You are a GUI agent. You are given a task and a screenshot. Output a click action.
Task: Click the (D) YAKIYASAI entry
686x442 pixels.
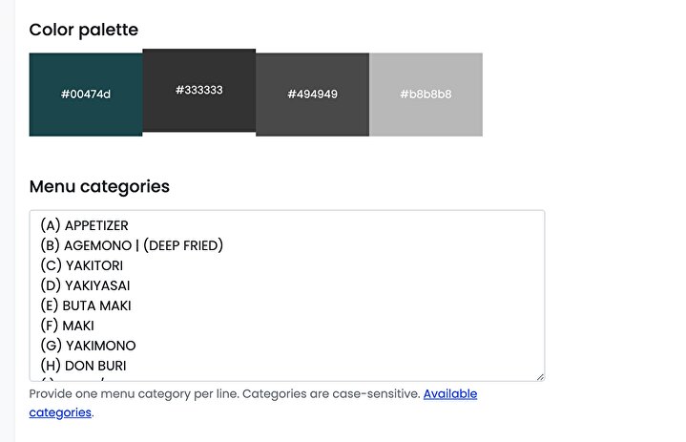(85, 285)
